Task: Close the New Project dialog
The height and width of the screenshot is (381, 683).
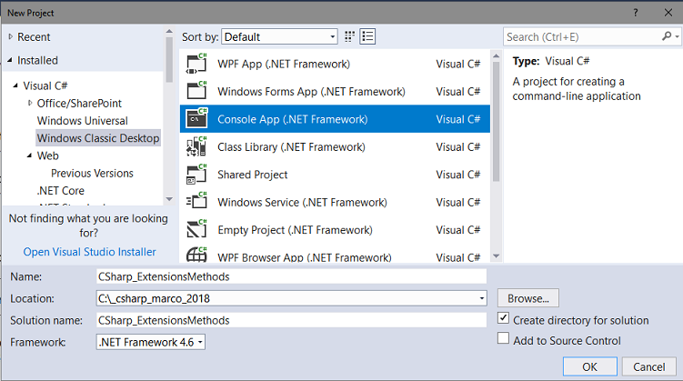Action: point(668,13)
